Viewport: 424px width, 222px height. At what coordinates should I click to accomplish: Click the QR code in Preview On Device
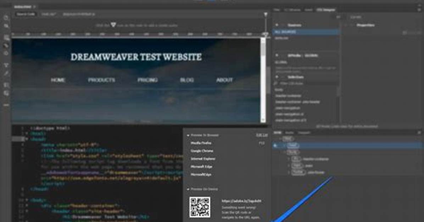pos(200,207)
